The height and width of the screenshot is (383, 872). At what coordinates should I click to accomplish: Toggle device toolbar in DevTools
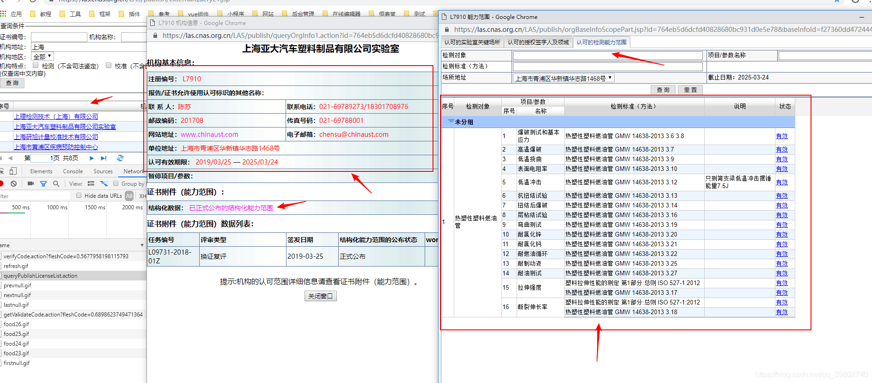pyautogui.click(x=13, y=171)
